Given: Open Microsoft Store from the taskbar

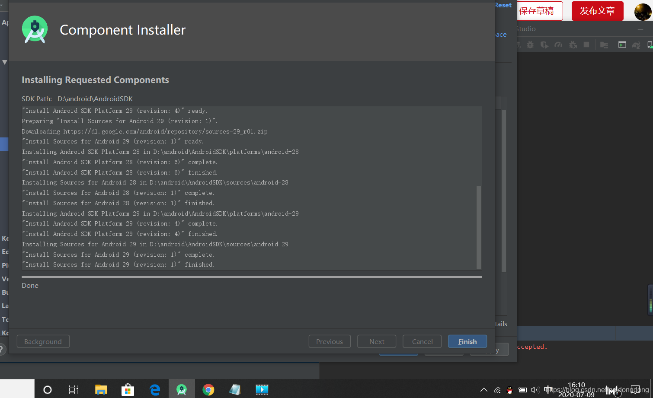Looking at the screenshot, I should coord(128,390).
